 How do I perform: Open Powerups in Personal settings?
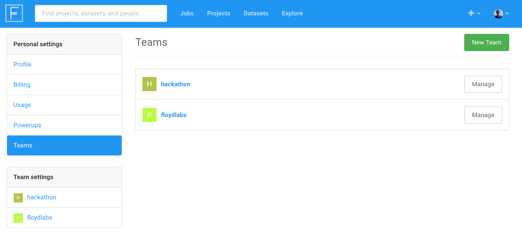(x=64, y=125)
